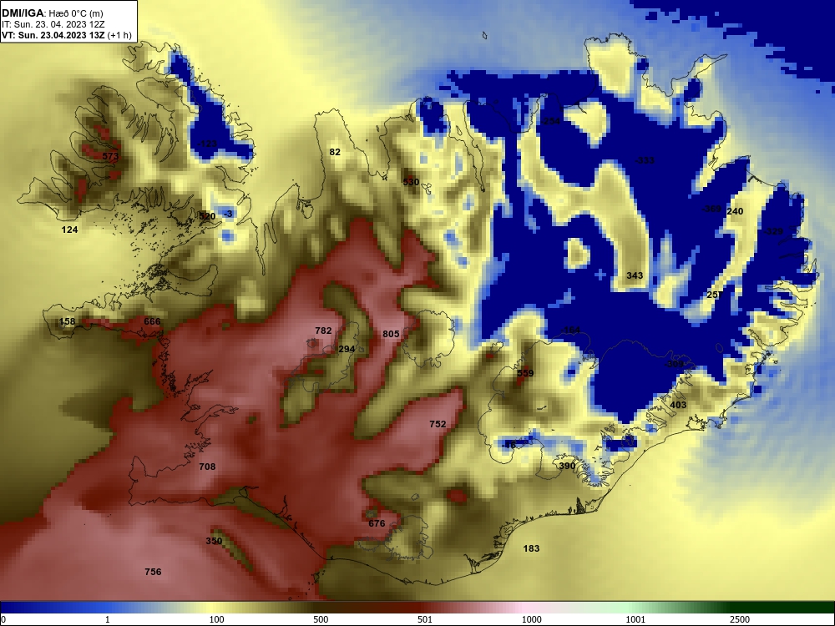Click the -46 value label
The width and height of the screenshot is (835, 626).
[x=508, y=445]
